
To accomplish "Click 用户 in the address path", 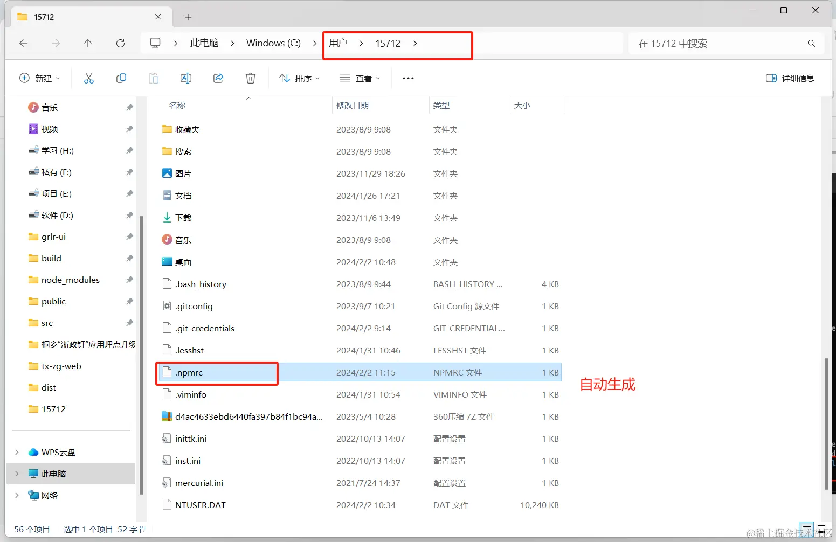I will 338,43.
